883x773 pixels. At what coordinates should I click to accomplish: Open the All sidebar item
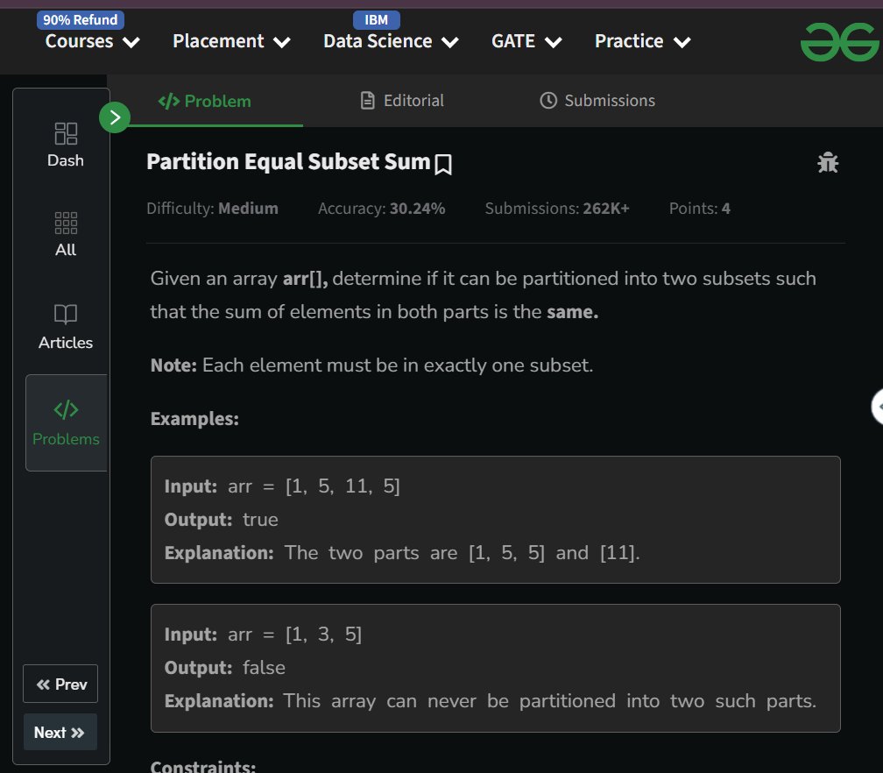66,234
